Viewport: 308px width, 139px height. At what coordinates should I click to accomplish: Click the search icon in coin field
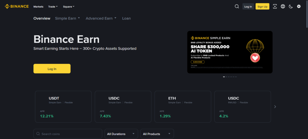tap(38, 134)
